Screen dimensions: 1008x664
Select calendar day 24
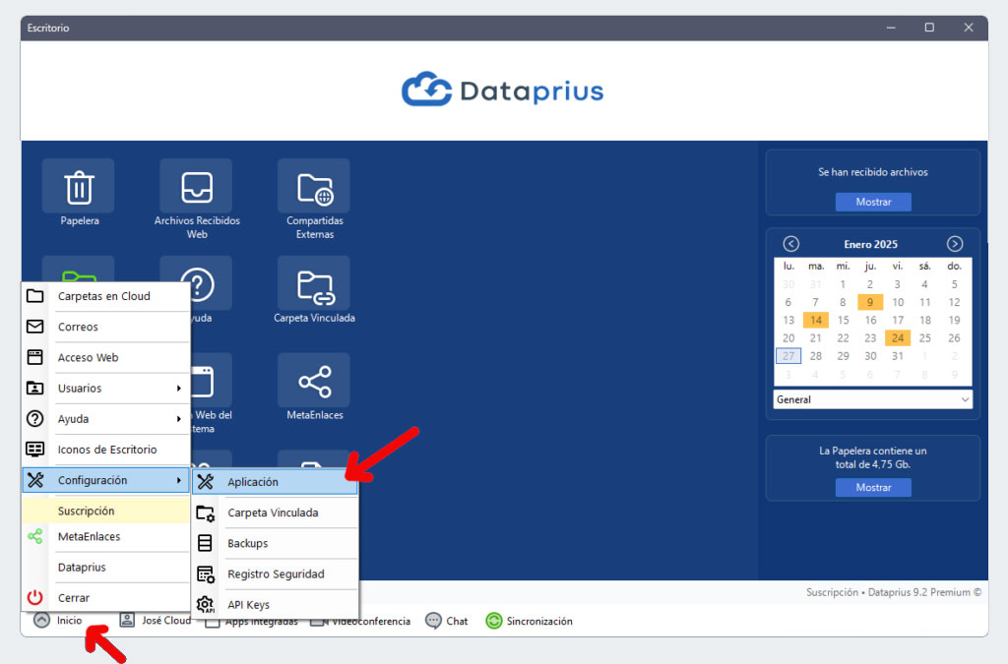coord(898,337)
